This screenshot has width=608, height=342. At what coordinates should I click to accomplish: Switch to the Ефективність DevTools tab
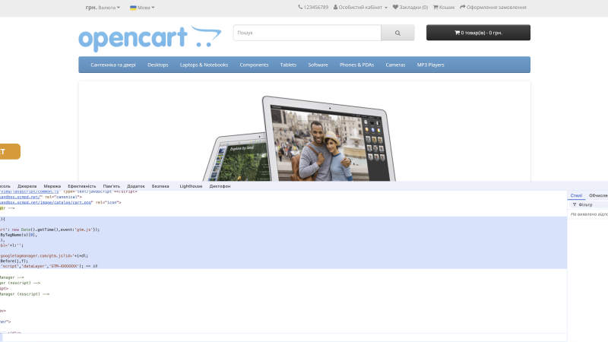point(81,186)
